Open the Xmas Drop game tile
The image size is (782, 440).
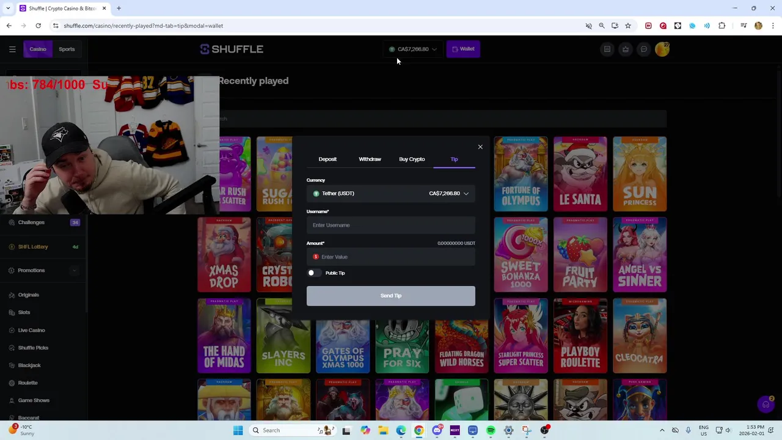[224, 255]
